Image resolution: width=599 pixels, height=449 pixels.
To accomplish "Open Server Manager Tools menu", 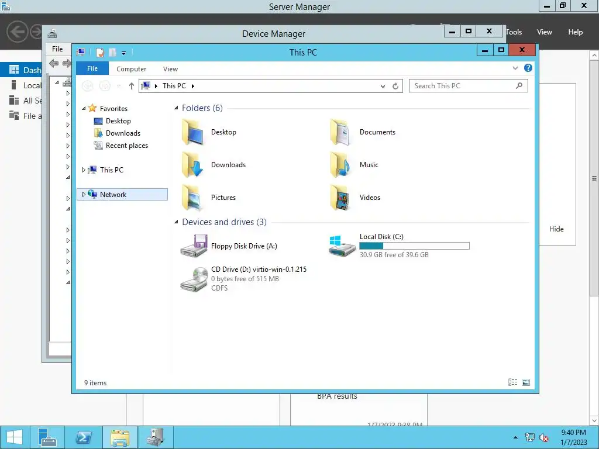I will click(514, 32).
